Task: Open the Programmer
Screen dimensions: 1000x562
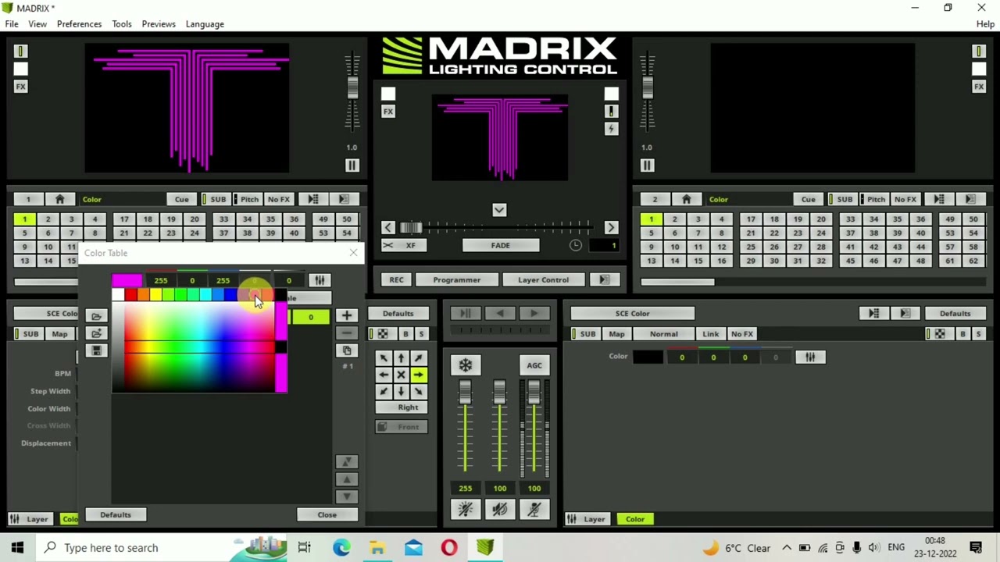Action: pos(457,279)
